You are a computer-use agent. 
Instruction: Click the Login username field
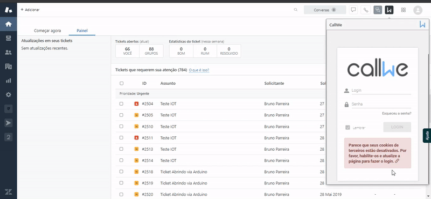click(x=381, y=90)
